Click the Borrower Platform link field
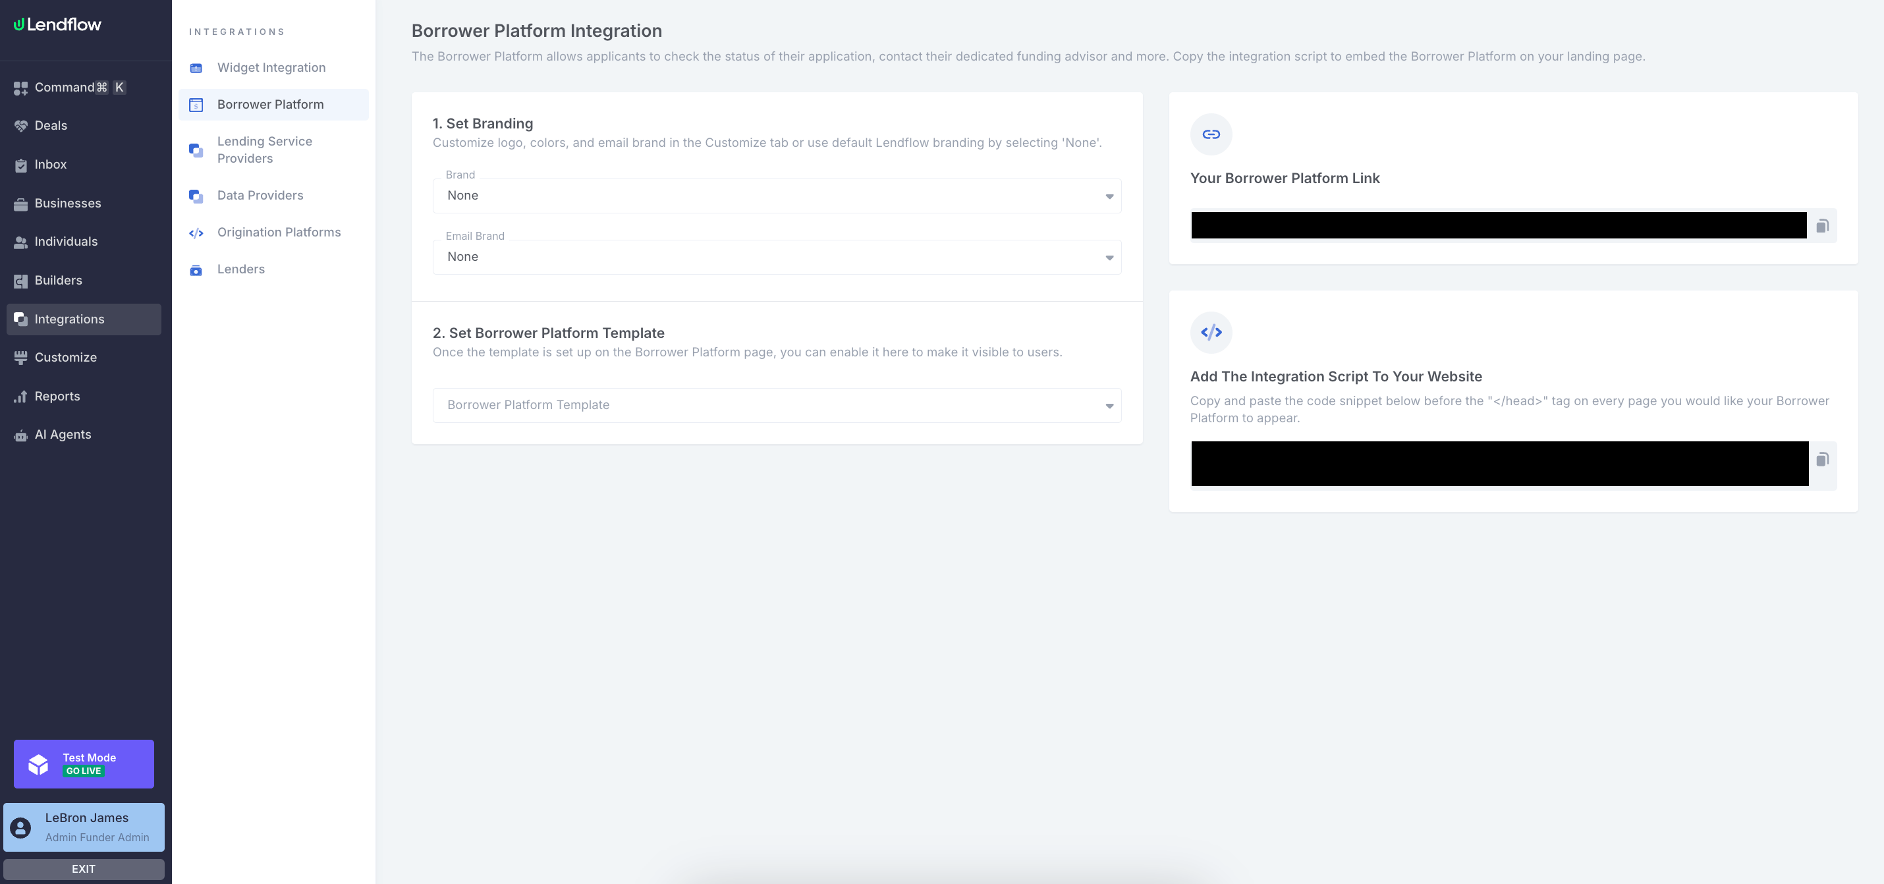1884x884 pixels. click(x=1499, y=225)
